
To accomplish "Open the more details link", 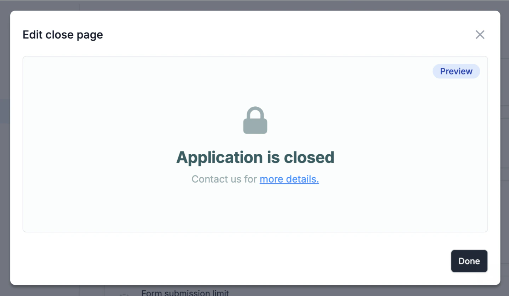I will tap(289, 179).
